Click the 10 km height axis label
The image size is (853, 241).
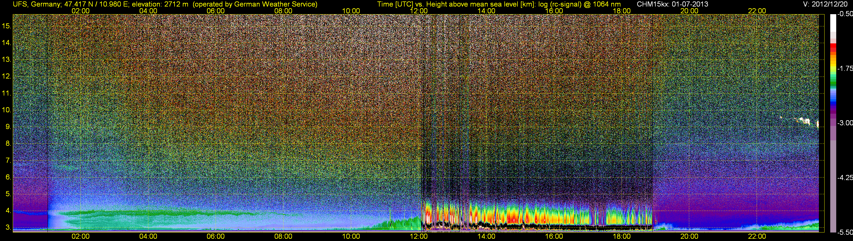pos(7,110)
